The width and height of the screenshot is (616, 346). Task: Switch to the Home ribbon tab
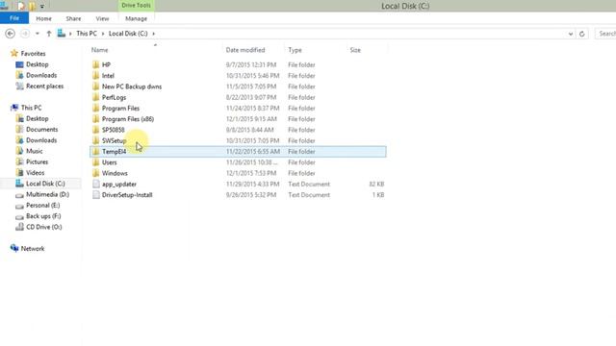coord(43,18)
